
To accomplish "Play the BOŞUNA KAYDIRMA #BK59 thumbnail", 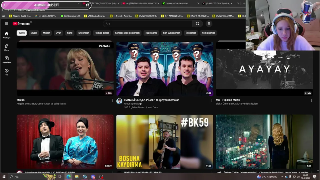I will 165,142.
